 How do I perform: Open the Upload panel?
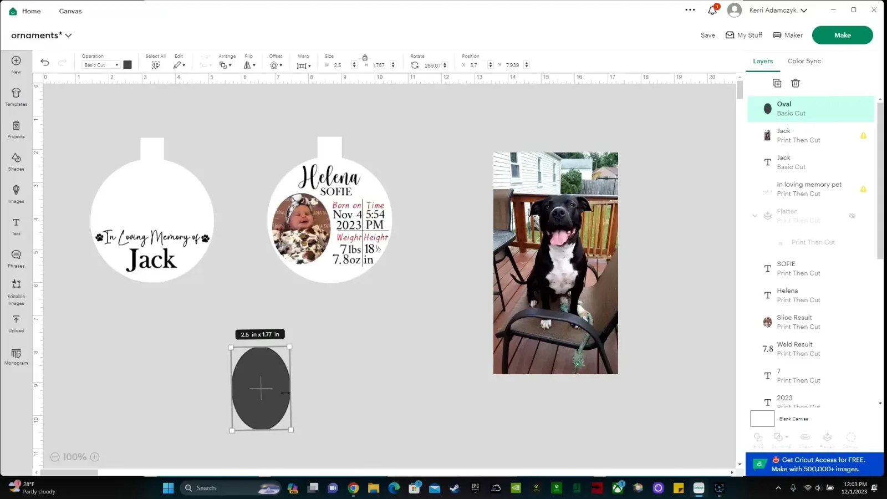click(x=16, y=324)
